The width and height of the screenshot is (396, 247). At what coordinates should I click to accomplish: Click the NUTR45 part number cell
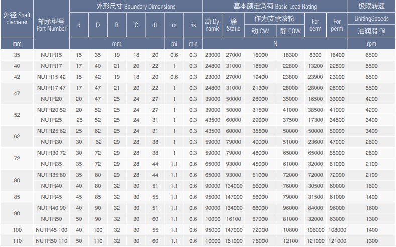[51, 197]
